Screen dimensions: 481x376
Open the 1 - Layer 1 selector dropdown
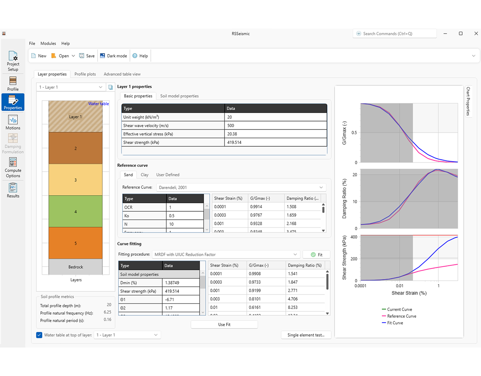click(x=100, y=87)
